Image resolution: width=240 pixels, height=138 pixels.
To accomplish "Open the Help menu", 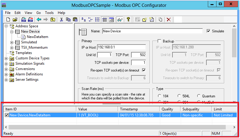I will 61,13.
